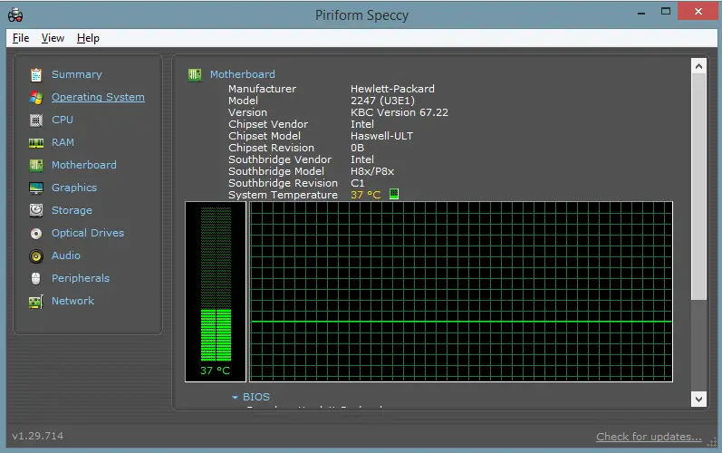
Task: Click the Chipset Vendor label
Action: 268,124
